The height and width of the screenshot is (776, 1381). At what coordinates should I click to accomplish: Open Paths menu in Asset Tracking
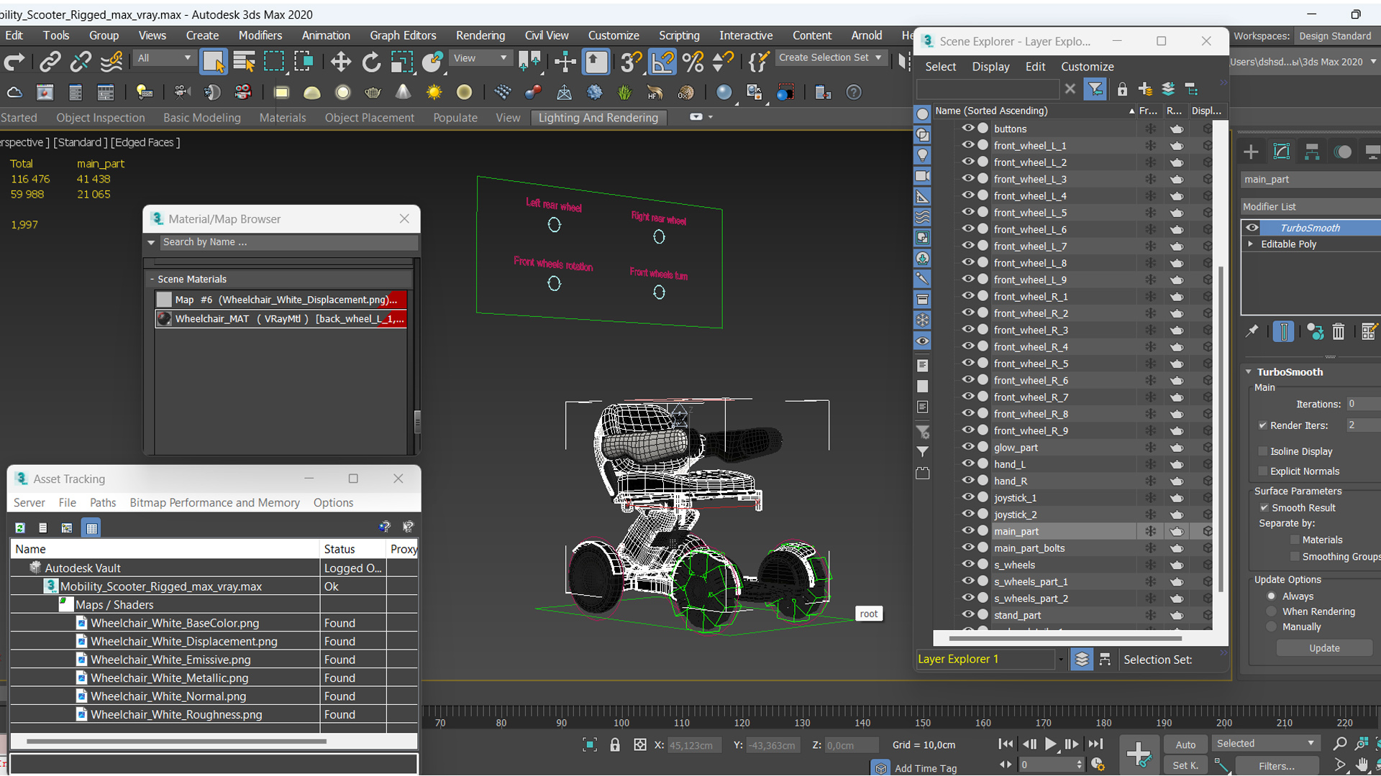[x=103, y=503]
